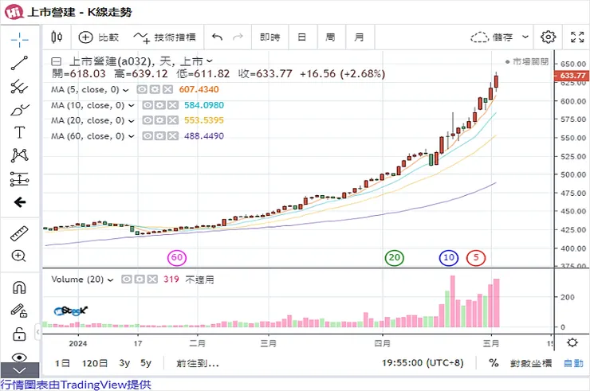This screenshot has width=590, height=391.
Task: Open MA 60 indicator settings
Action: point(160,136)
